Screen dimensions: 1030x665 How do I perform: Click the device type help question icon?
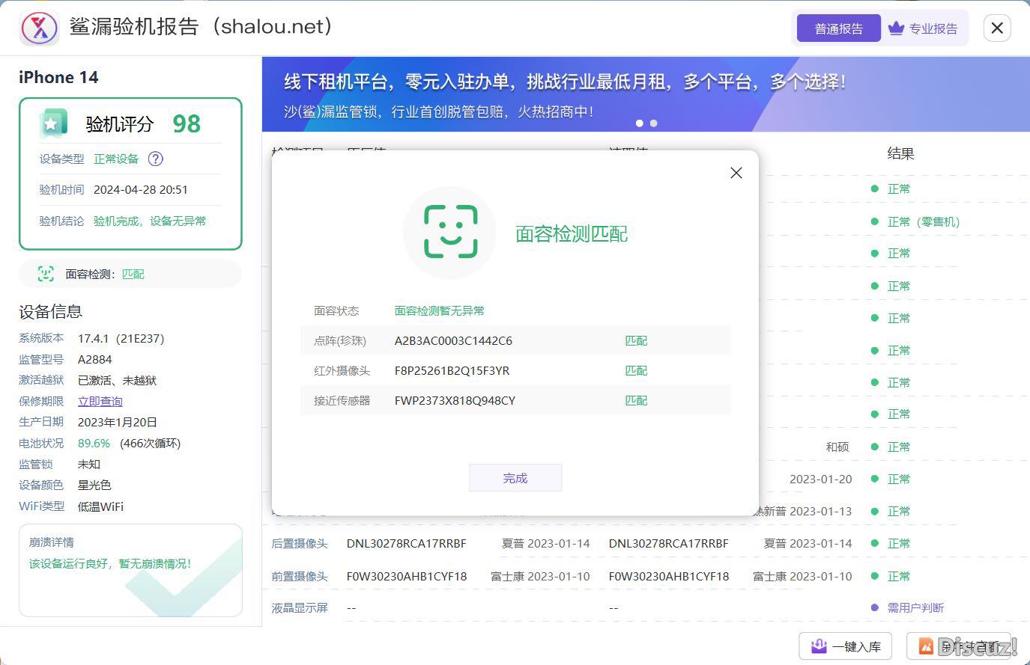[155, 159]
